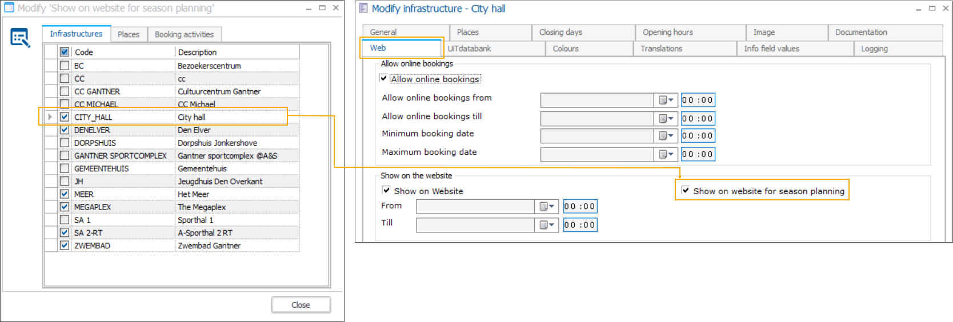Select the 'Jeugdhuis Den Overkant' cell

click(x=237, y=182)
